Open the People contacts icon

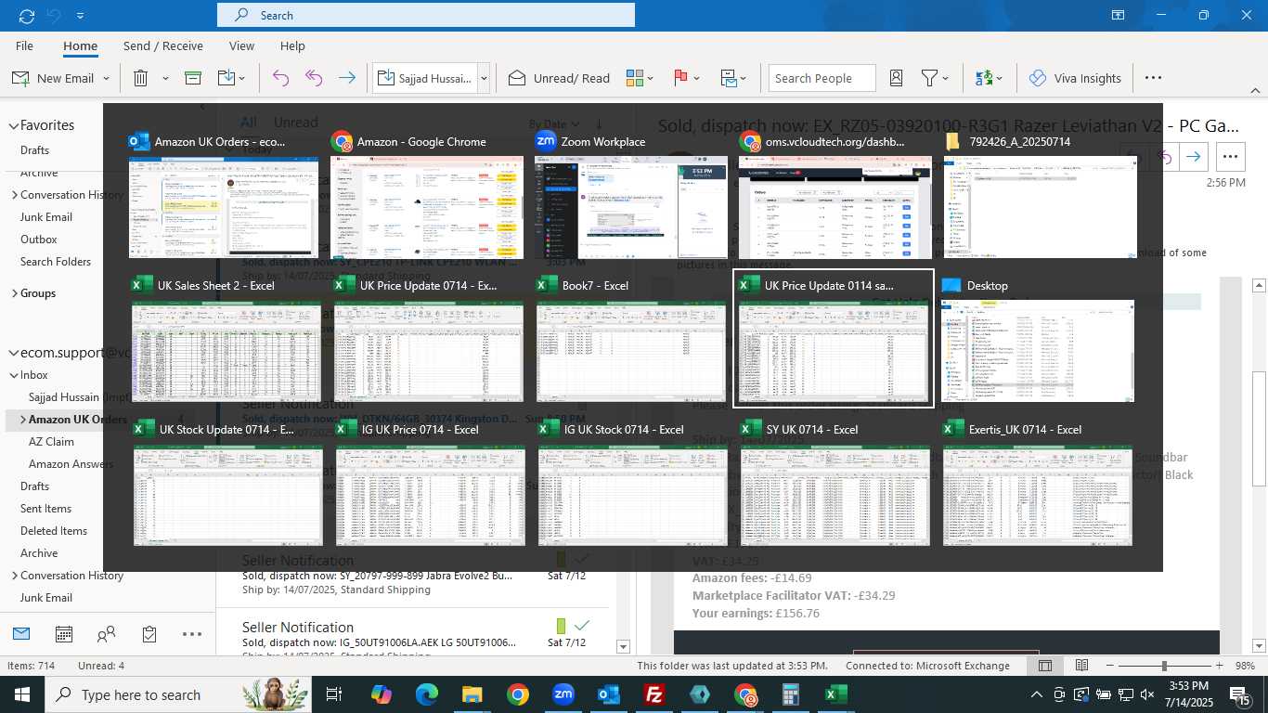(x=107, y=634)
